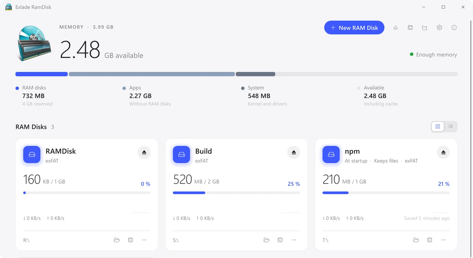Click the 520 MB / 2 GB size text
Image resolution: width=473 pixels, height=258 pixels.
196,180
